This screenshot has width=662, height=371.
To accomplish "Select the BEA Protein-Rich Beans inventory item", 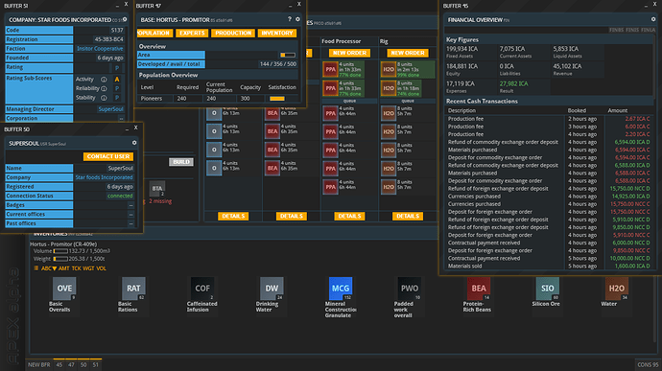I will (479, 289).
